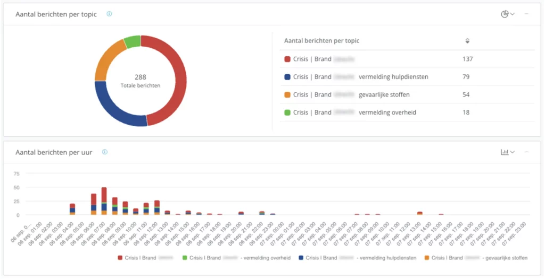The width and height of the screenshot is (545, 279).
Task: Click blue swatch in table row with 79
Action: (287, 77)
